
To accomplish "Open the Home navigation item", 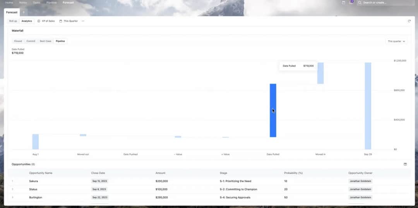I will pyautogui.click(x=9, y=2).
